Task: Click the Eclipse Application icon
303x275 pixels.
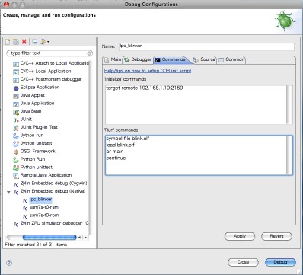Action: pos(16,88)
